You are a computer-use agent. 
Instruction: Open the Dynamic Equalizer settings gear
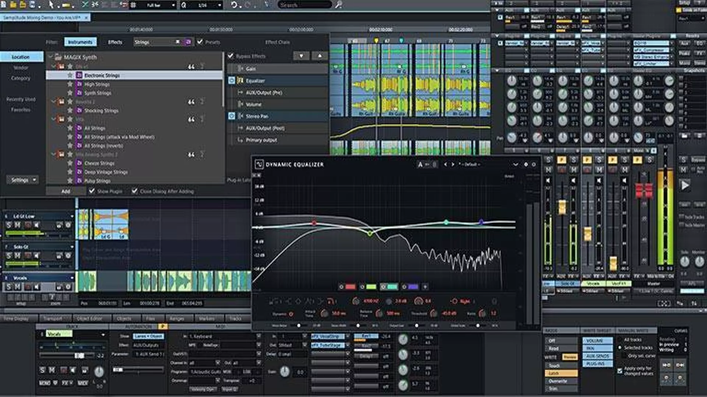pyautogui.click(x=526, y=164)
